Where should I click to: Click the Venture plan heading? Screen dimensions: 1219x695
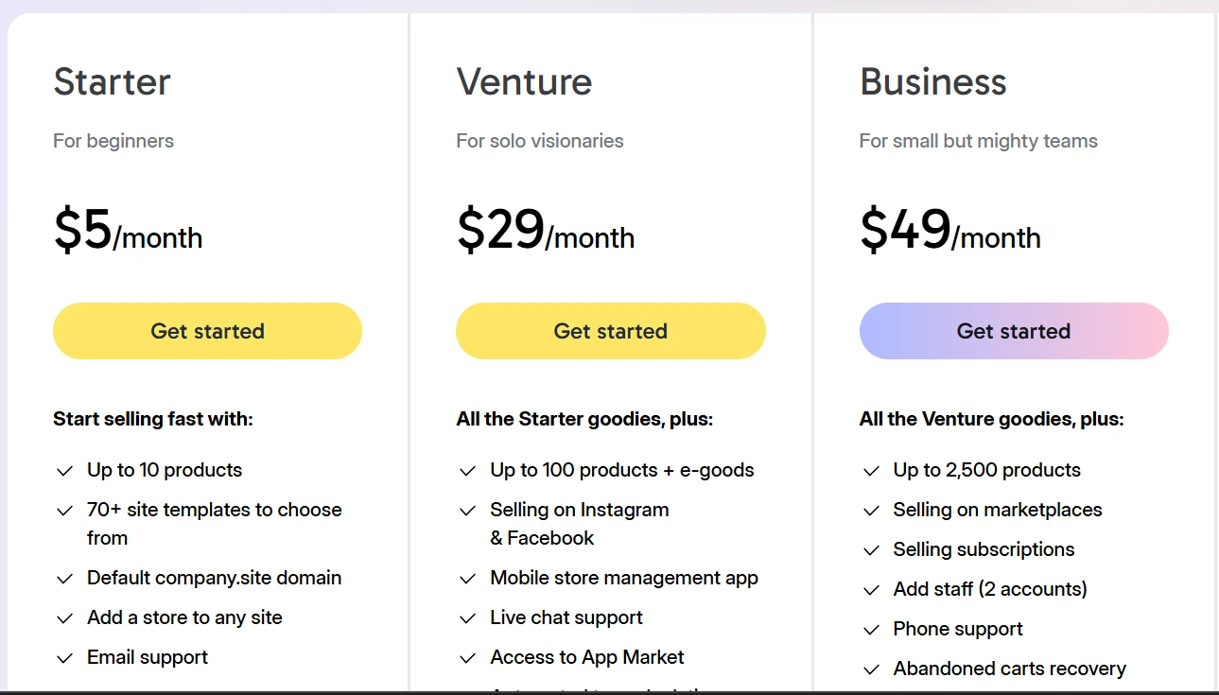(x=524, y=82)
